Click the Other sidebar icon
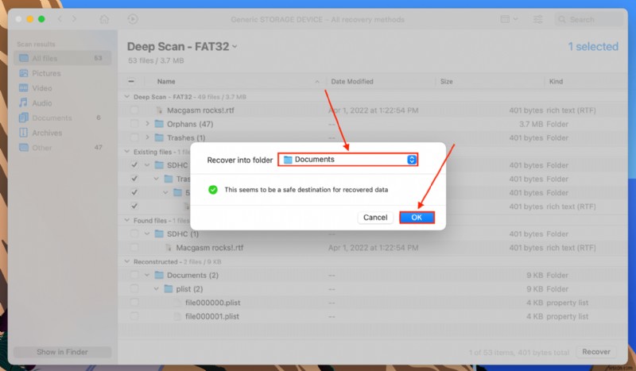The width and height of the screenshot is (636, 371). click(x=24, y=148)
